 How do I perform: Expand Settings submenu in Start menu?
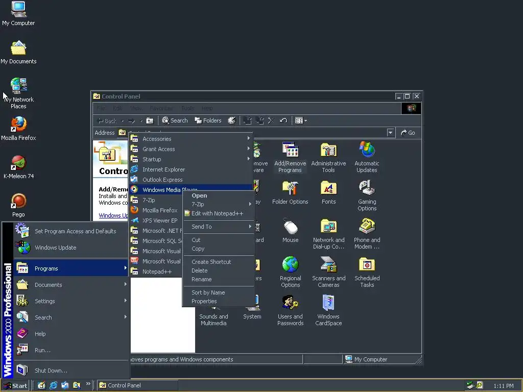71,301
